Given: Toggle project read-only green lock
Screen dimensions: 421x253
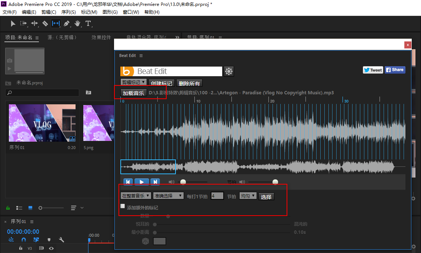Looking at the screenshot, I should pos(8,208).
